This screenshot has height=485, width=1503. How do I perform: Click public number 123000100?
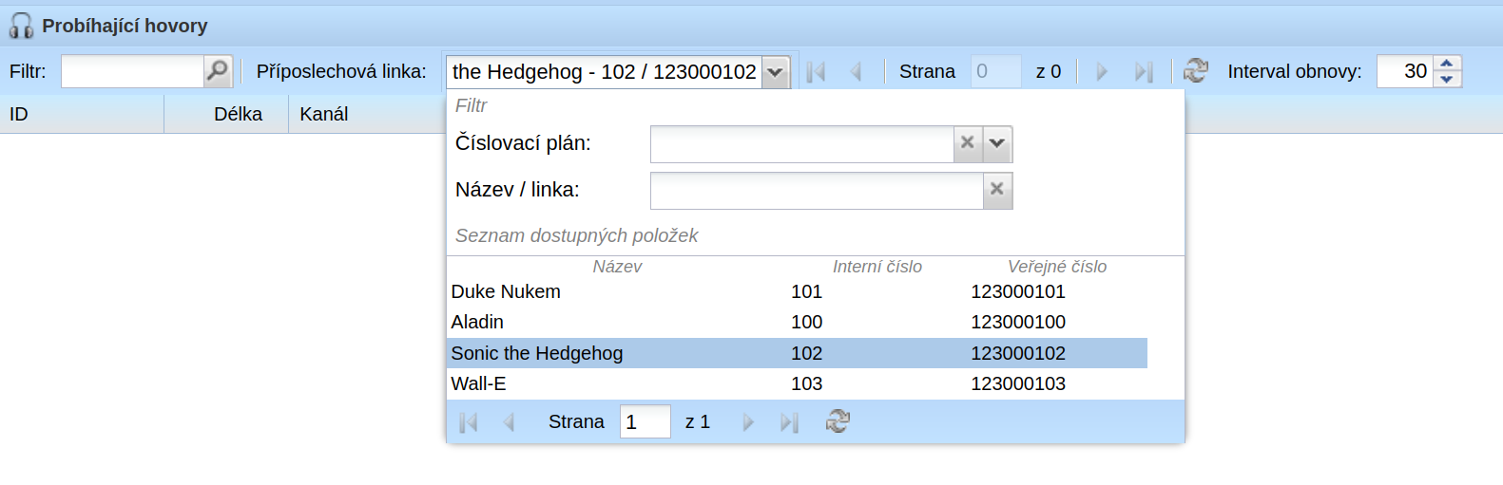click(x=1018, y=322)
